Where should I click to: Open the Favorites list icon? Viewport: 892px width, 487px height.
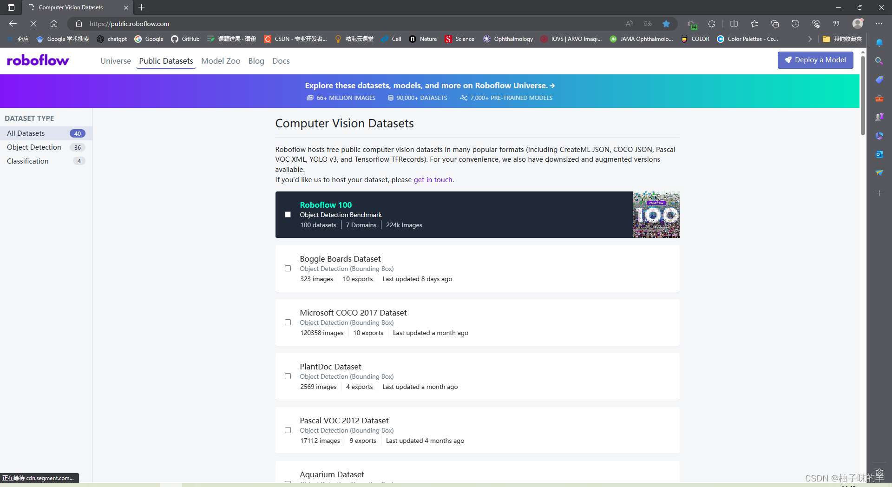(x=754, y=24)
